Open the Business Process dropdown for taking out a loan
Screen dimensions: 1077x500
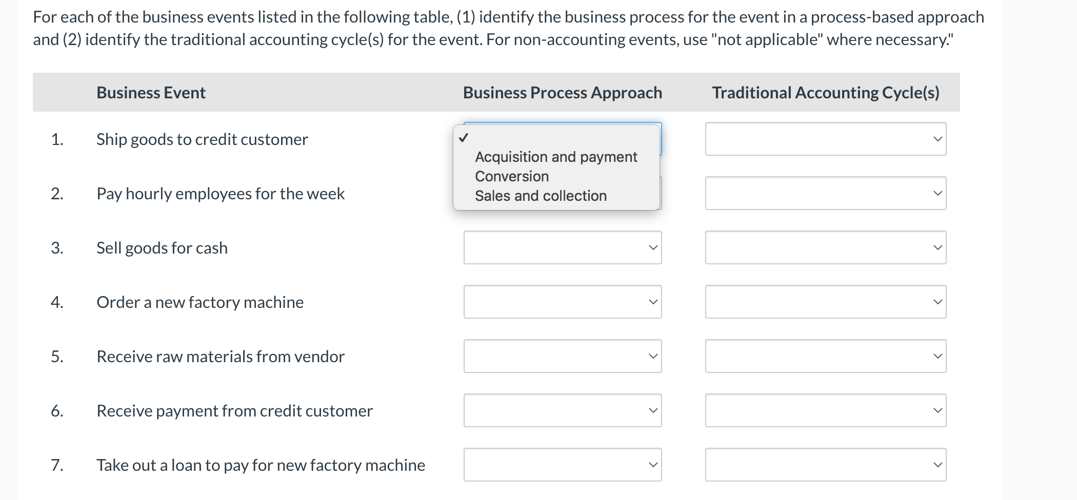562,465
